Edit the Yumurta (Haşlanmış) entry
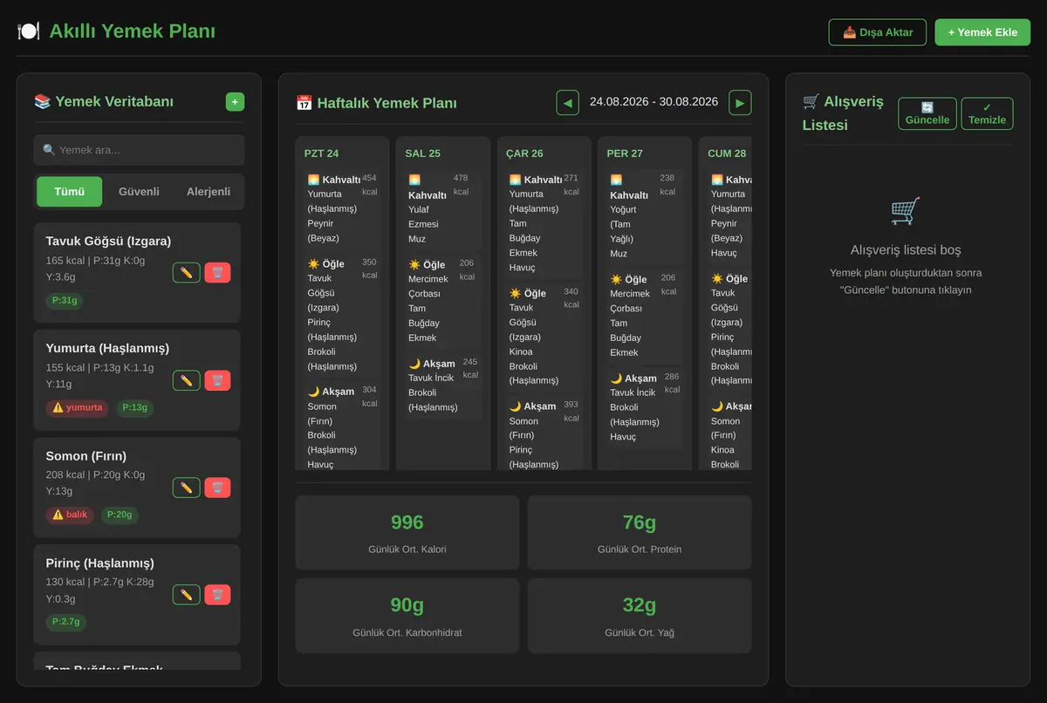The height and width of the screenshot is (703, 1047). pyautogui.click(x=186, y=380)
